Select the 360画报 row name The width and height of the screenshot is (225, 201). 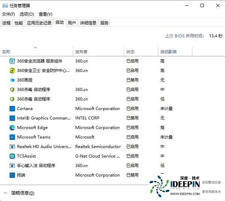coord(25,80)
